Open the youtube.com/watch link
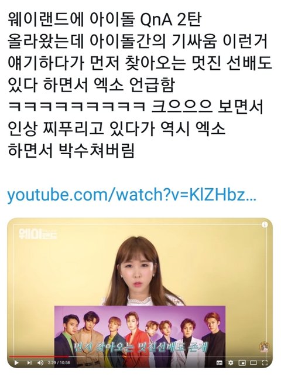Image resolution: width=281 pixels, height=377 pixels. coord(132,195)
